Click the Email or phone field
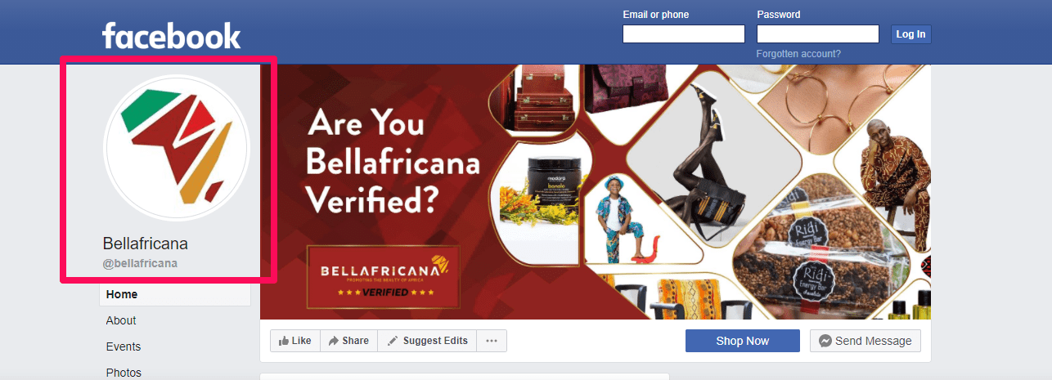 pos(684,34)
